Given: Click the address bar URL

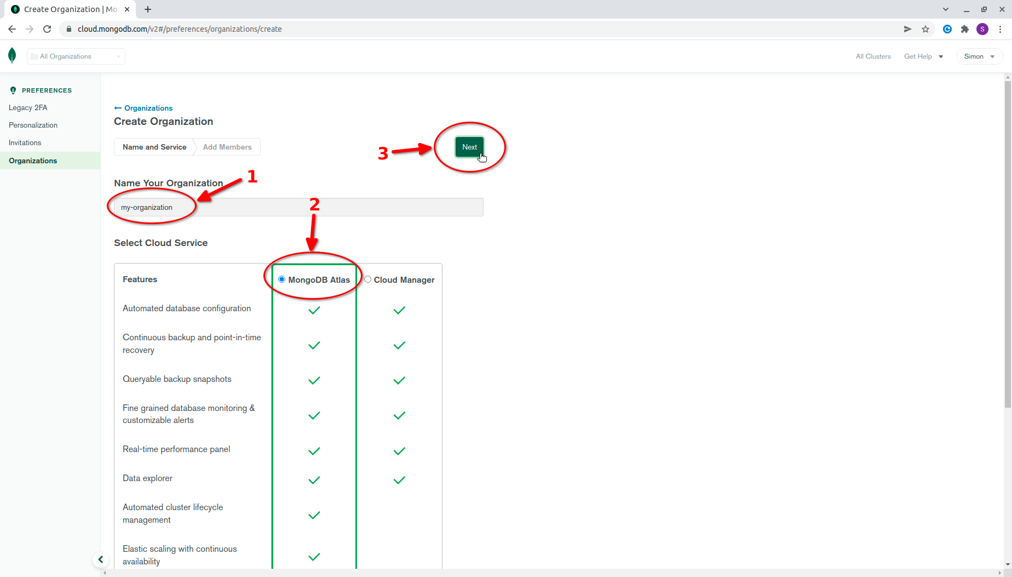Looking at the screenshot, I should tap(180, 29).
